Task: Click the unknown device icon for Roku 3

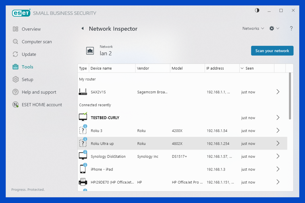Action: [x=83, y=130]
